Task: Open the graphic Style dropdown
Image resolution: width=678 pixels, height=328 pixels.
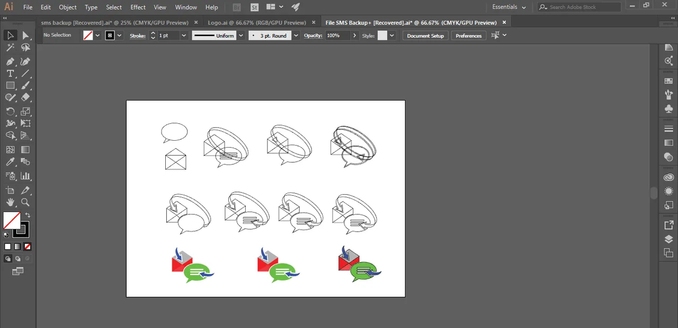Action: click(392, 35)
